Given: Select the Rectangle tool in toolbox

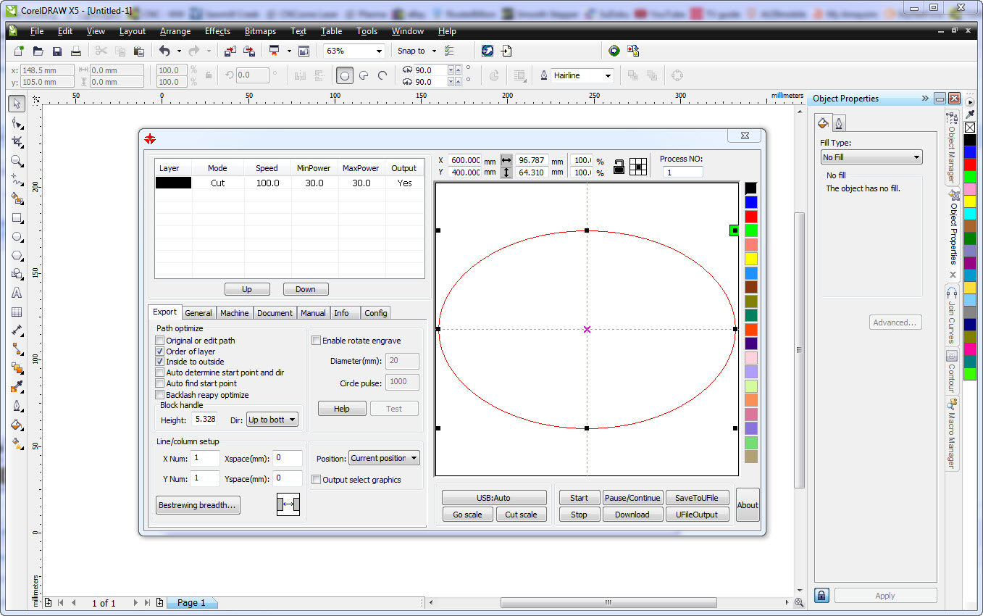Looking at the screenshot, I should (x=17, y=217).
